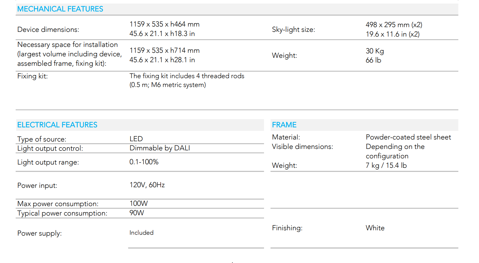Click the 120V, 60Hz value
479x263 pixels.
tap(147, 185)
